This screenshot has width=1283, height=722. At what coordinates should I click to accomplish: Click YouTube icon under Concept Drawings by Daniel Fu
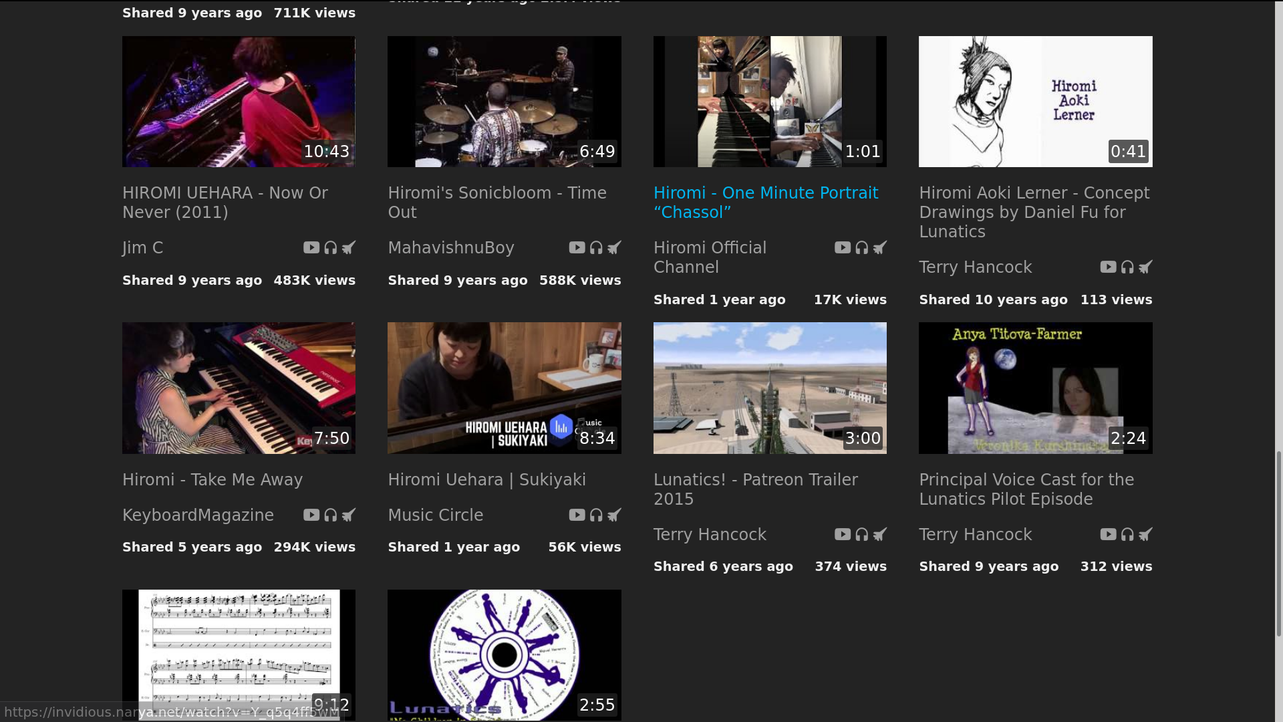(x=1108, y=267)
